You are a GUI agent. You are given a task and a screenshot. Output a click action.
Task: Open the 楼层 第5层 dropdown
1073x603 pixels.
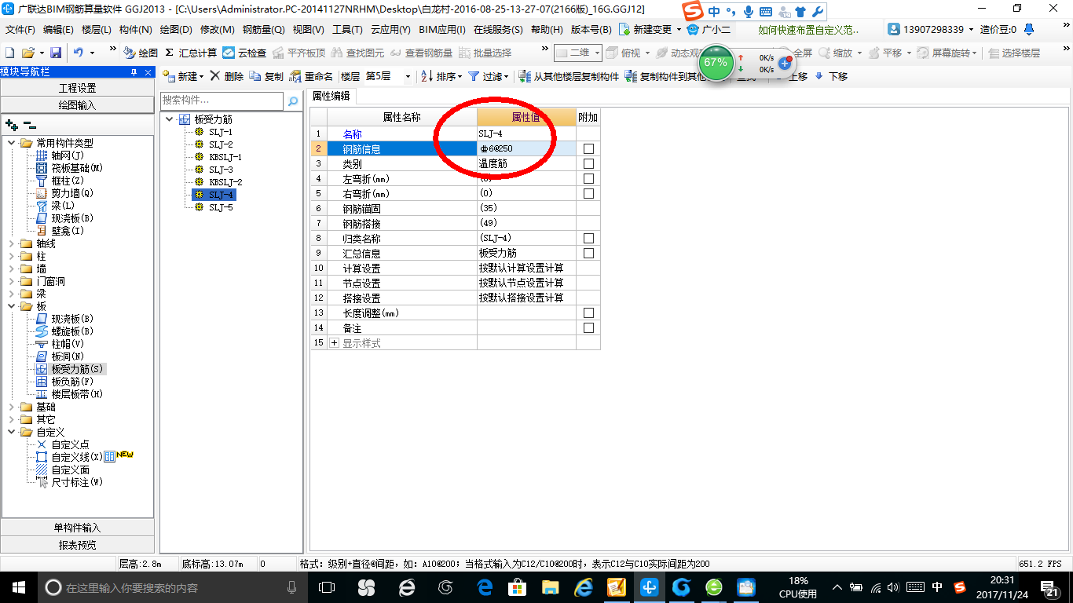(x=408, y=76)
